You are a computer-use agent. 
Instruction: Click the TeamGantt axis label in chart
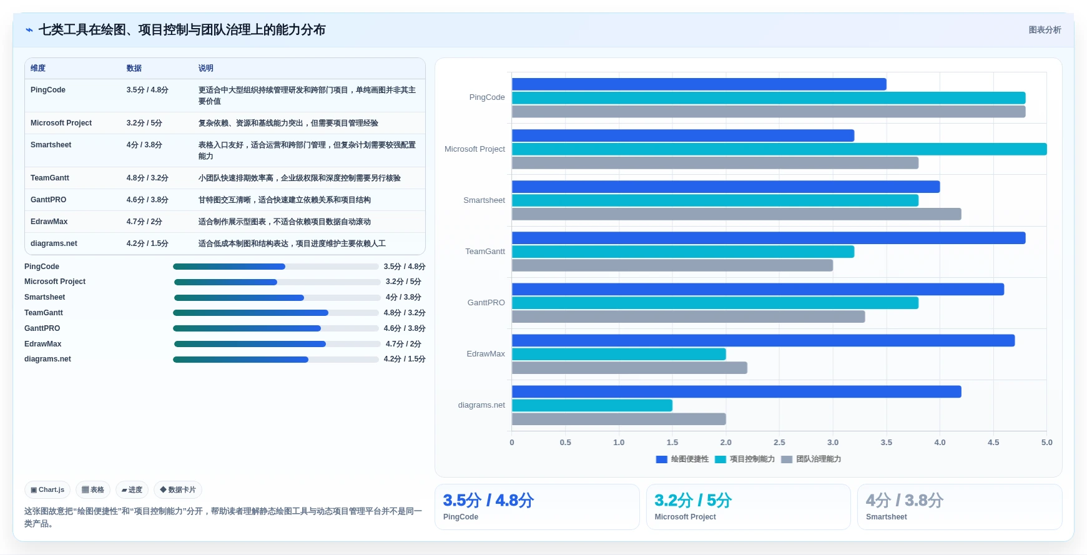(485, 252)
